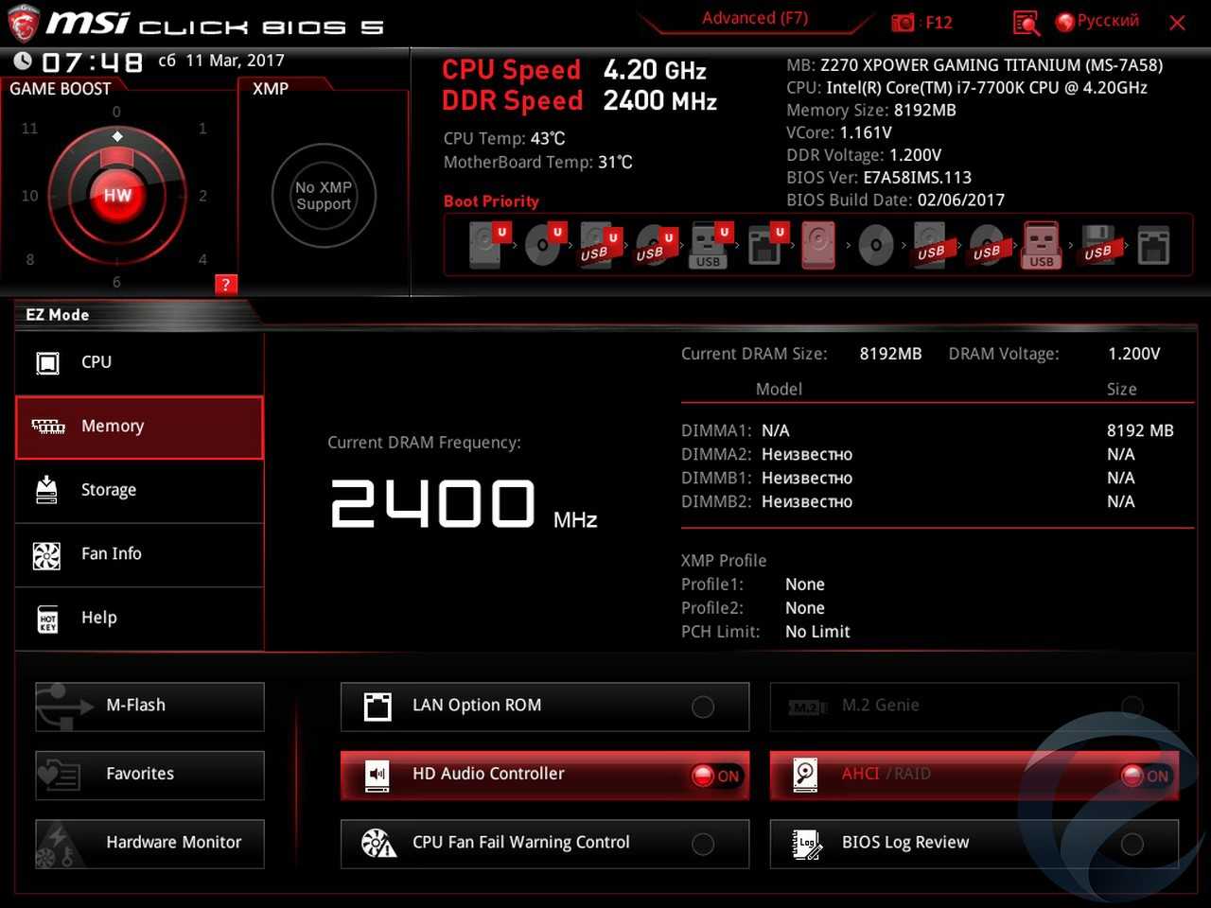Image resolution: width=1211 pixels, height=908 pixels.
Task: Click the floppy USB boot device icon
Action: [x=1097, y=246]
